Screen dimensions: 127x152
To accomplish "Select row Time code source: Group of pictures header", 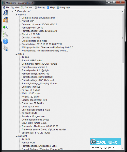I will pos(44,130).
